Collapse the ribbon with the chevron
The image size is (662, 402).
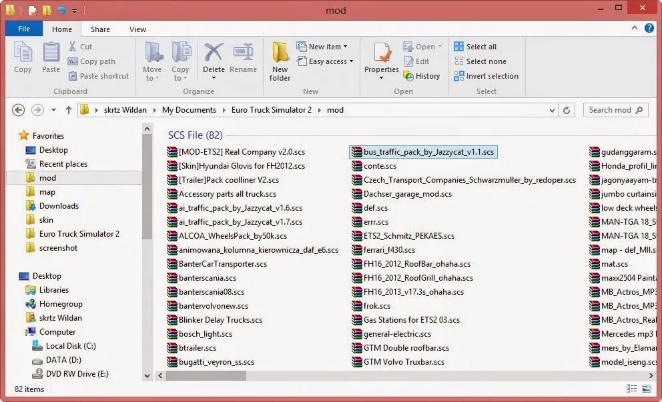point(634,28)
